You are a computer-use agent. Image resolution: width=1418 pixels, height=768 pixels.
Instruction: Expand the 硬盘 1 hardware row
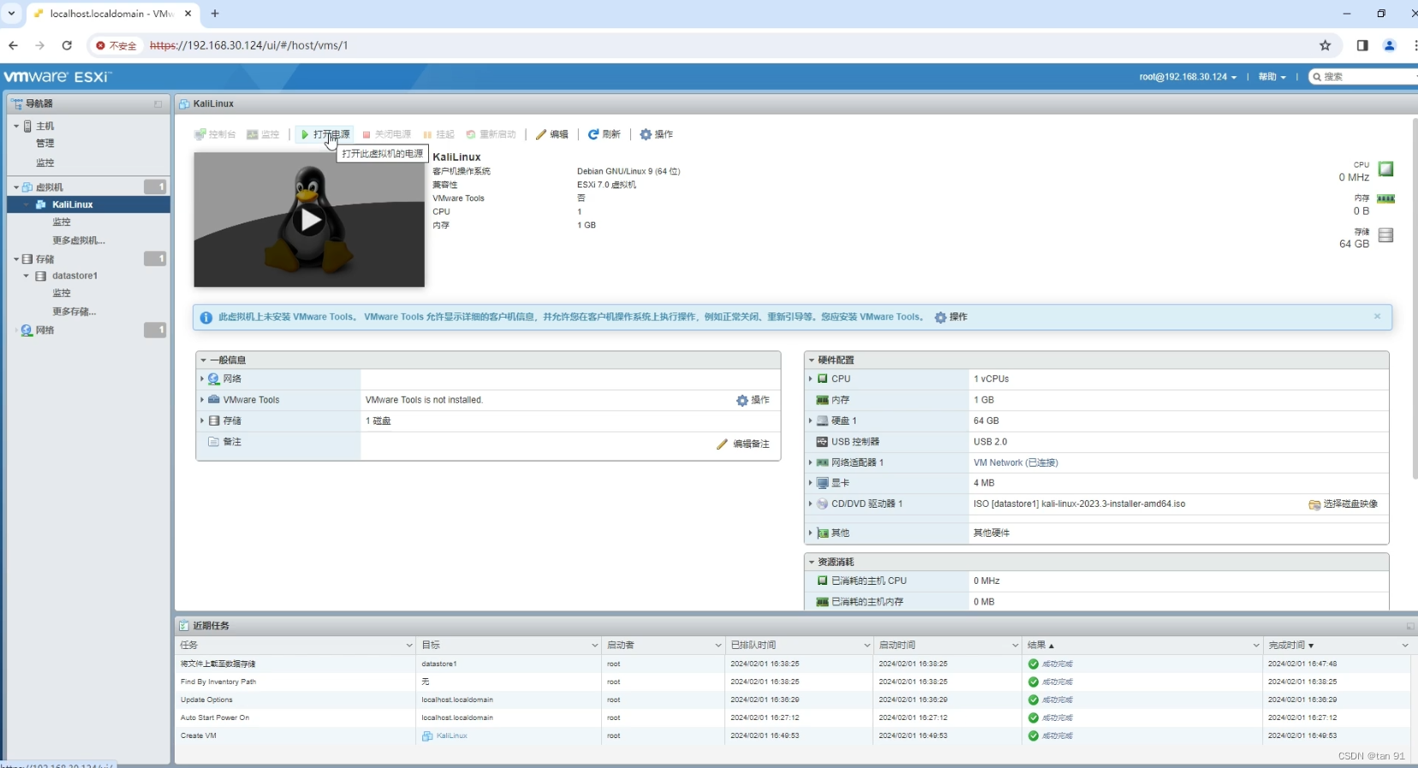[x=810, y=420]
